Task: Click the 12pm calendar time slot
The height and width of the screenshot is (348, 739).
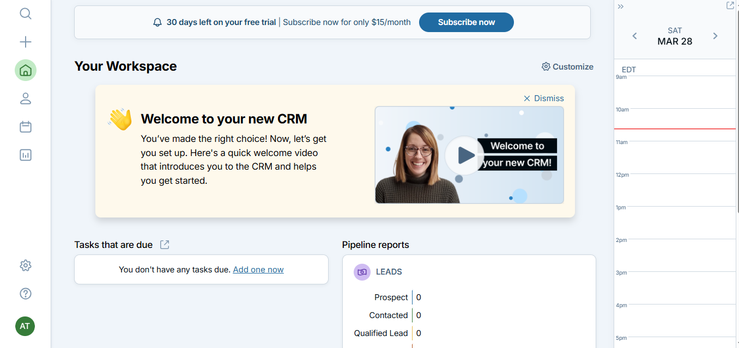Action: [675, 190]
